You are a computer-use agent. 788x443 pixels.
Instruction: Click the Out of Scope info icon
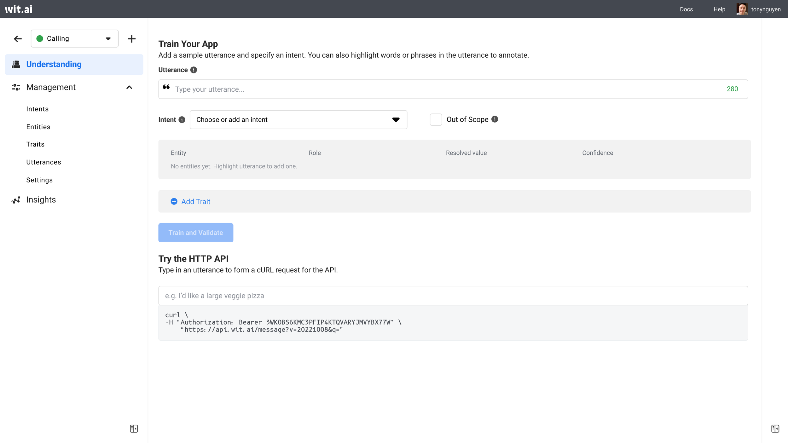click(495, 119)
